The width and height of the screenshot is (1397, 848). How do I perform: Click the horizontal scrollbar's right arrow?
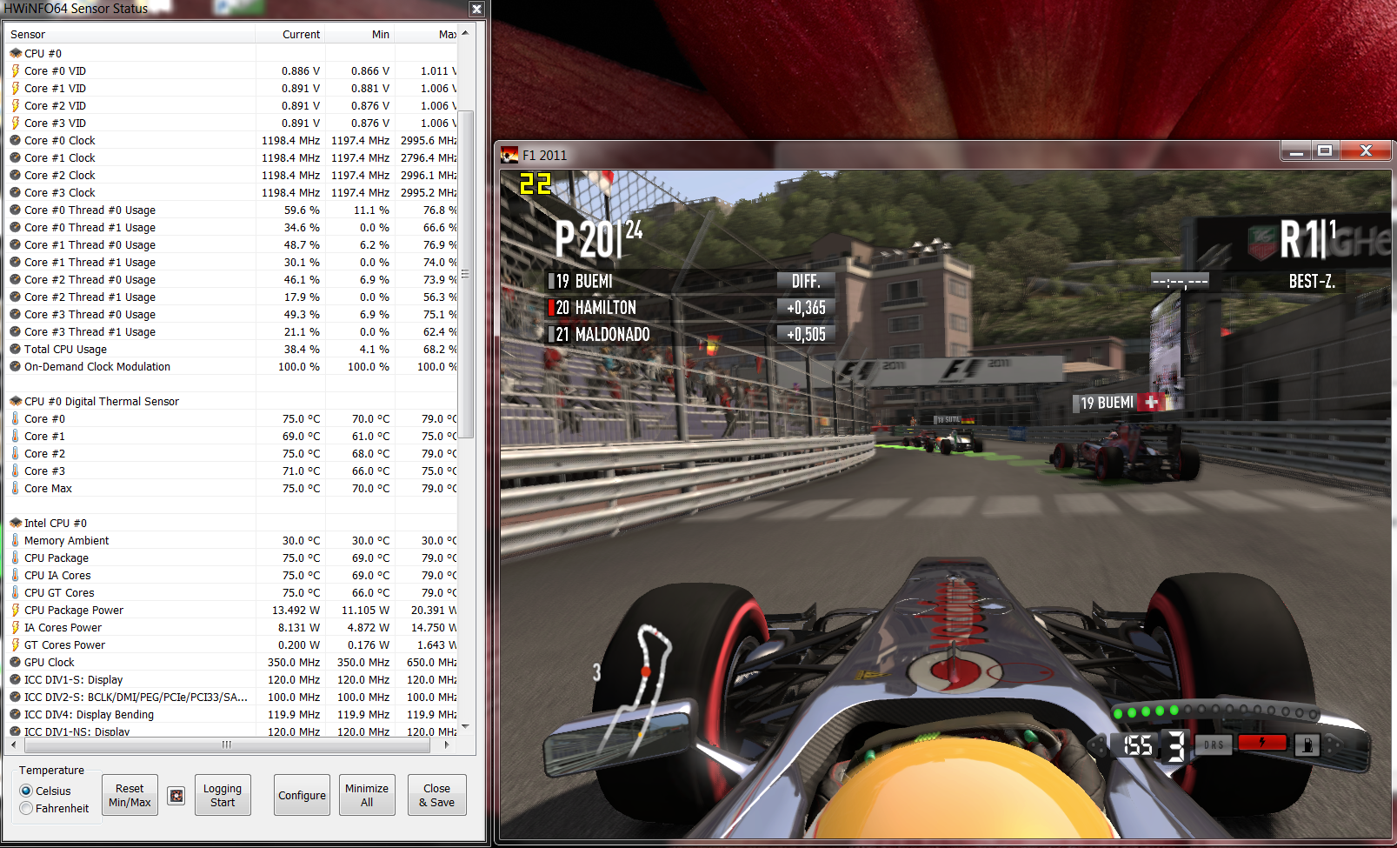point(446,745)
